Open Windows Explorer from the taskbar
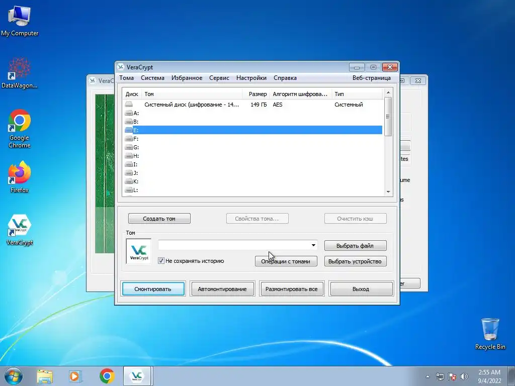515x386 pixels. click(x=45, y=376)
